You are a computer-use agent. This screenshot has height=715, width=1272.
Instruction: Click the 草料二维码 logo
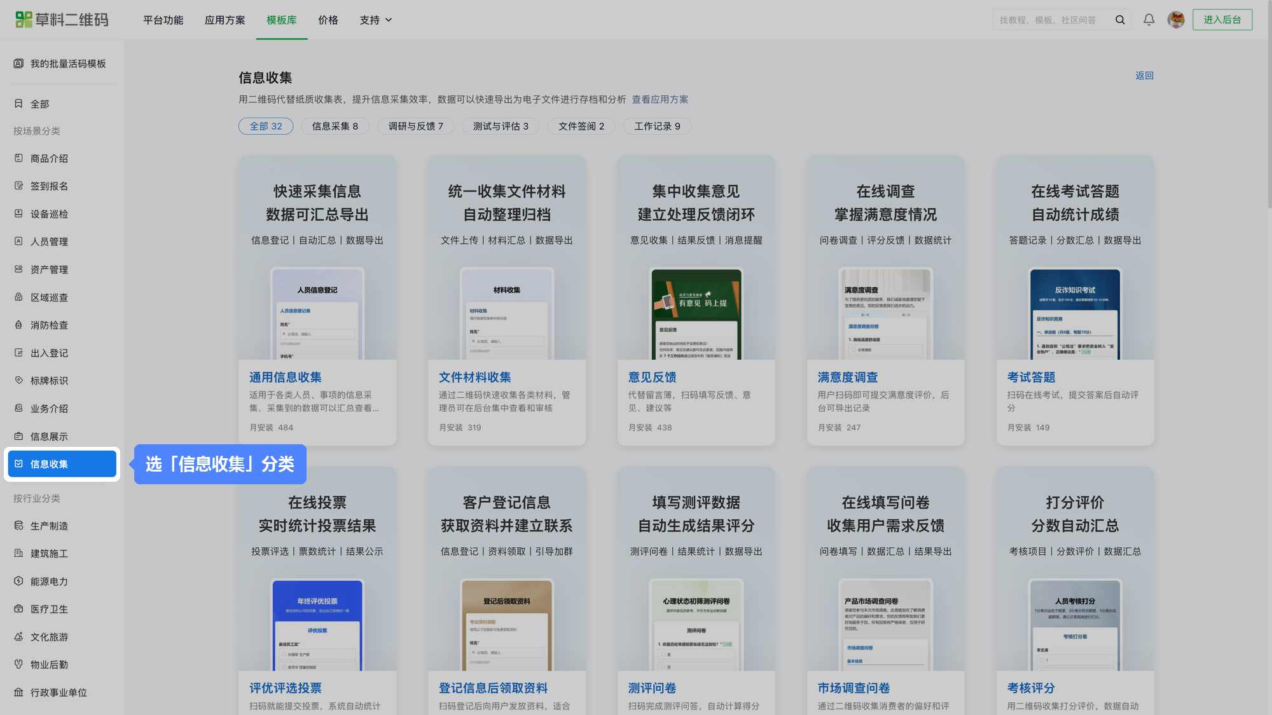click(x=62, y=20)
